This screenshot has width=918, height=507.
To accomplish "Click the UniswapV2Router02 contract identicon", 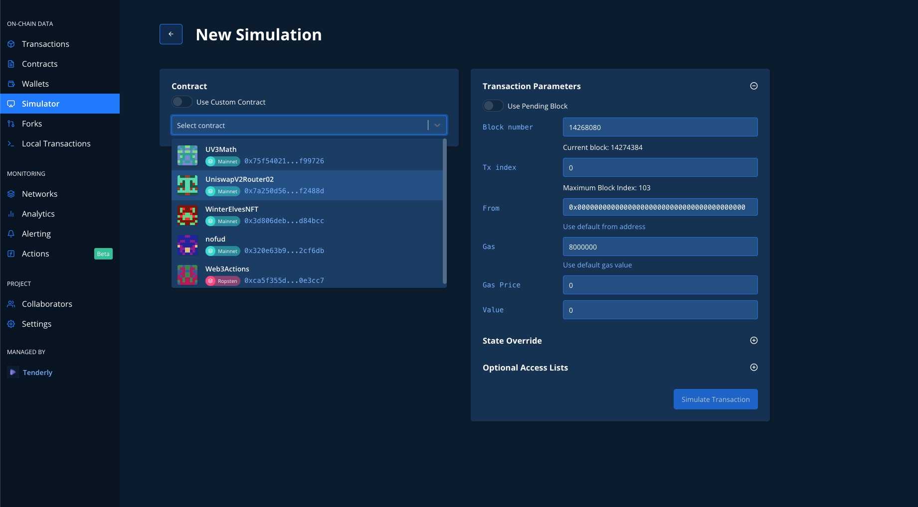I will [187, 185].
